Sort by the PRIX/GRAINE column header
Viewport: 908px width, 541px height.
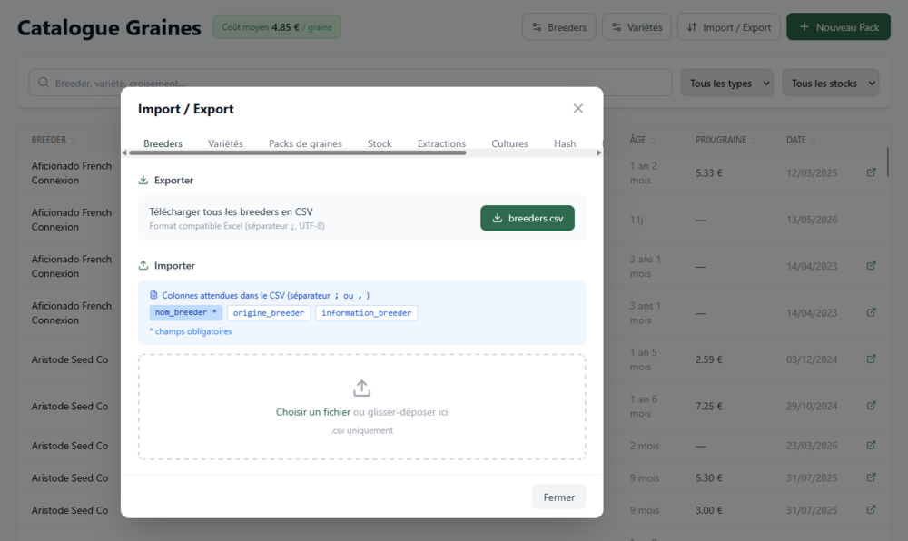tap(725, 140)
